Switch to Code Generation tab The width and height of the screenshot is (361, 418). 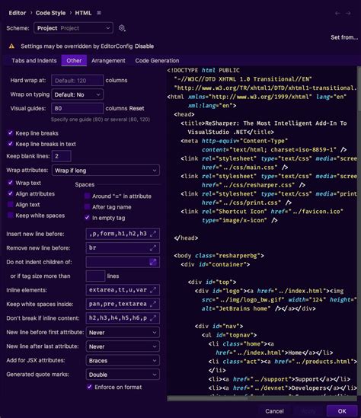click(x=157, y=60)
